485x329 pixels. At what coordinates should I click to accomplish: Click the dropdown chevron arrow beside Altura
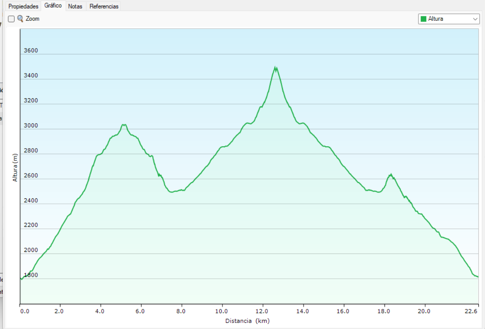tap(475, 19)
